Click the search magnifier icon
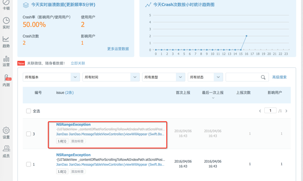 263,77
